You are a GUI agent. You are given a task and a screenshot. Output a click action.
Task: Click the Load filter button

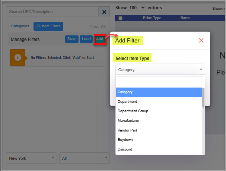coord(86,39)
